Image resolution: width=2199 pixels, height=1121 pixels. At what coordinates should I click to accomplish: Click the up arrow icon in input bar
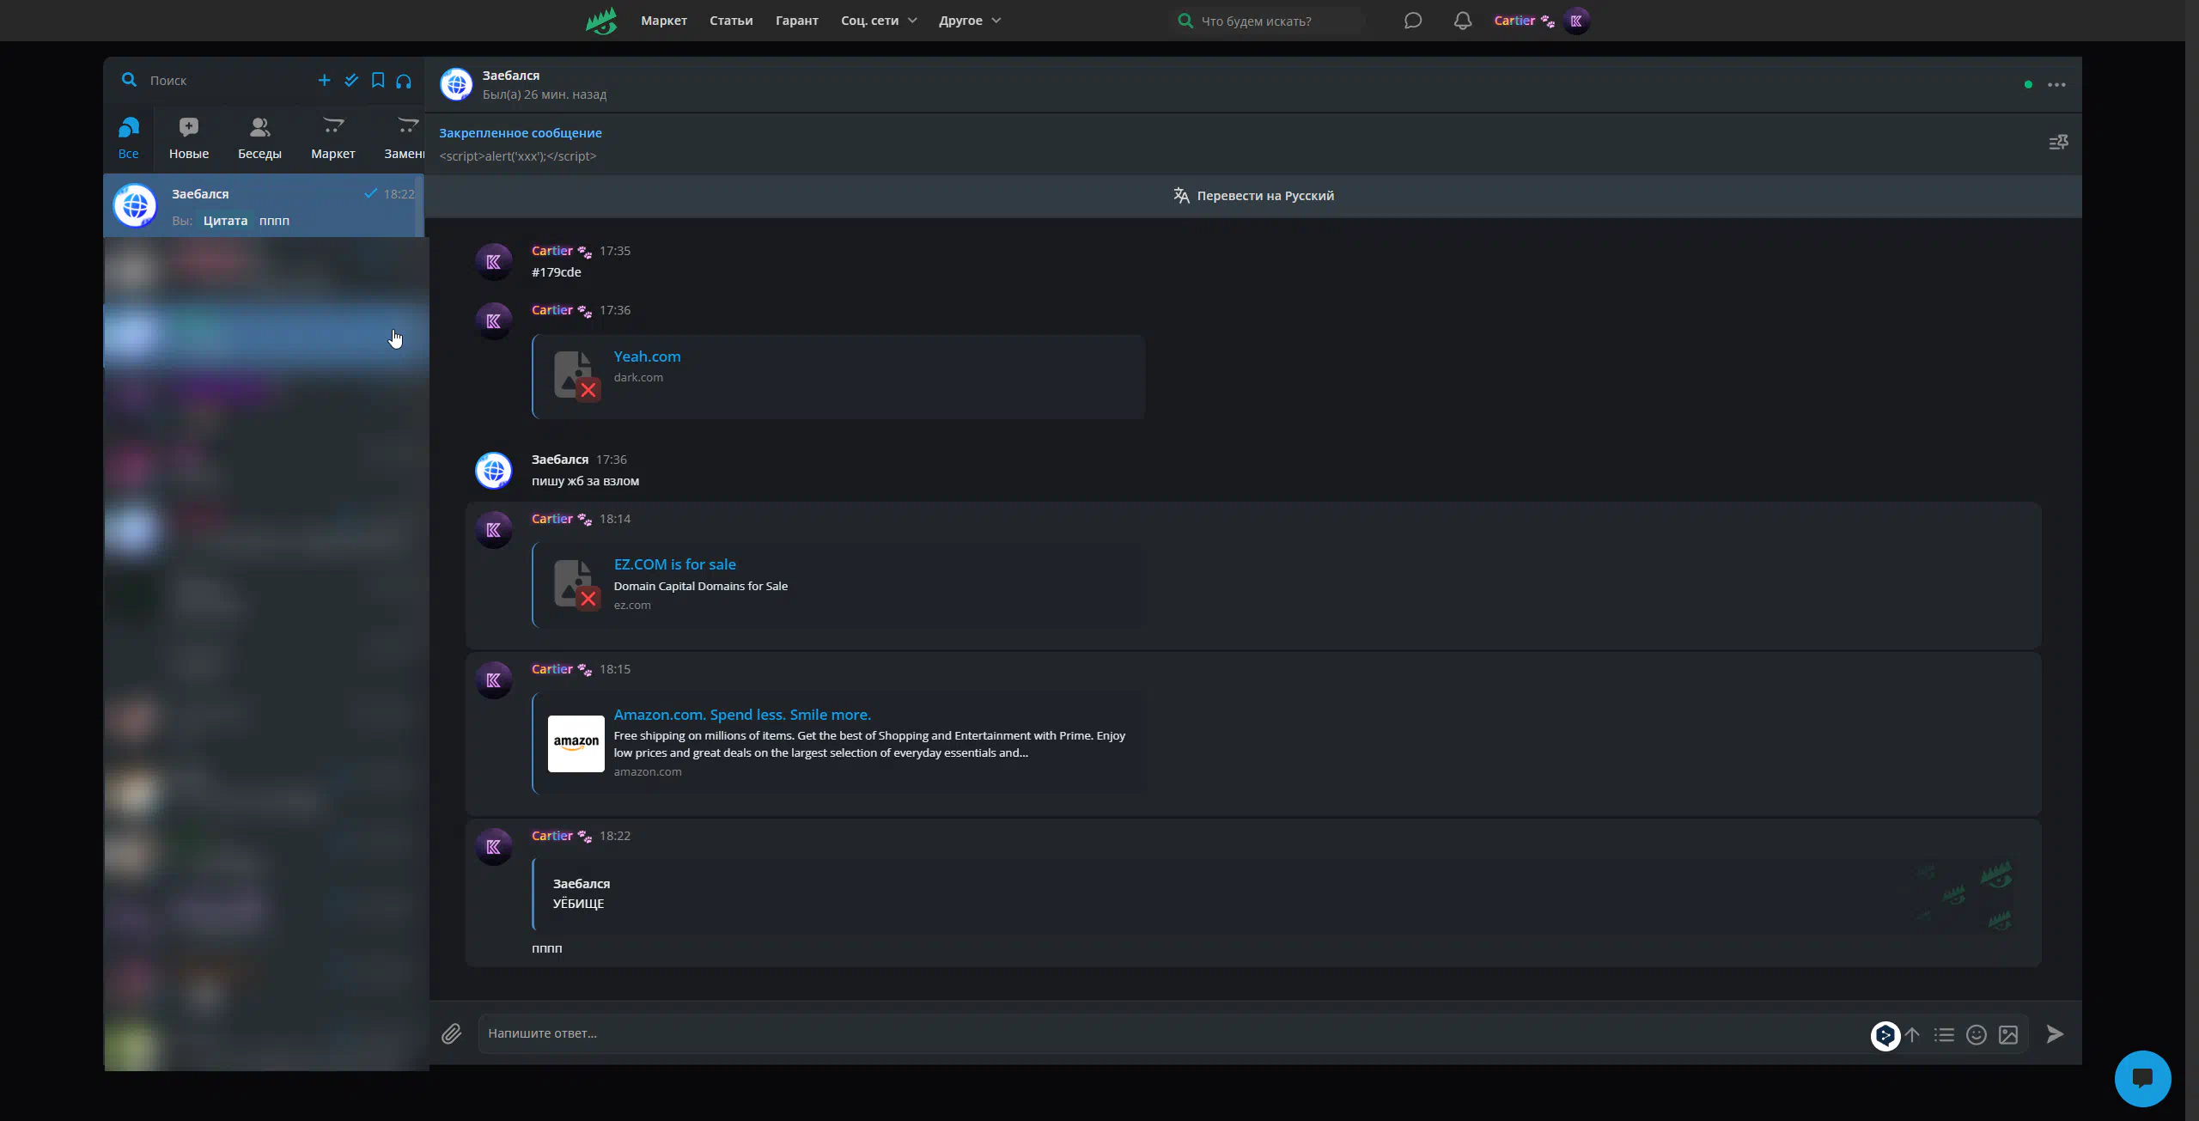[1912, 1035]
